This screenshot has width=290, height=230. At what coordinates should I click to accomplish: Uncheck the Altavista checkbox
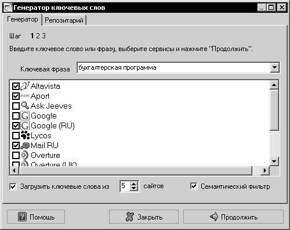pos(16,86)
